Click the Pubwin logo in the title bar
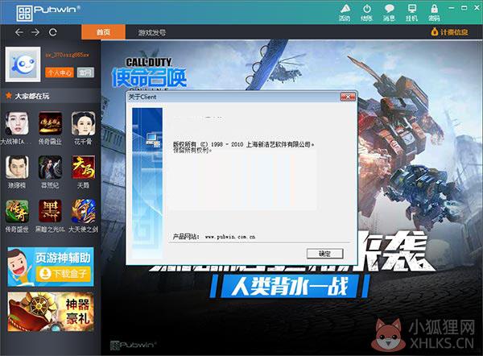This screenshot has height=356, width=483. [x=47, y=12]
